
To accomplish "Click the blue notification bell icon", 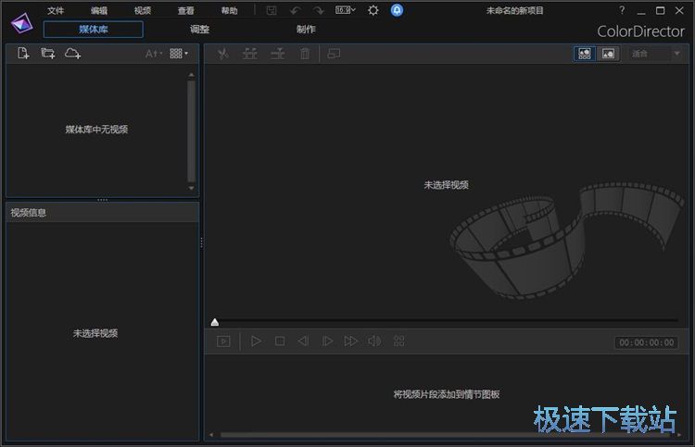I will tap(398, 10).
